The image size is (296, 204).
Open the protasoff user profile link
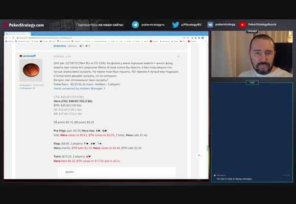[x=30, y=56]
